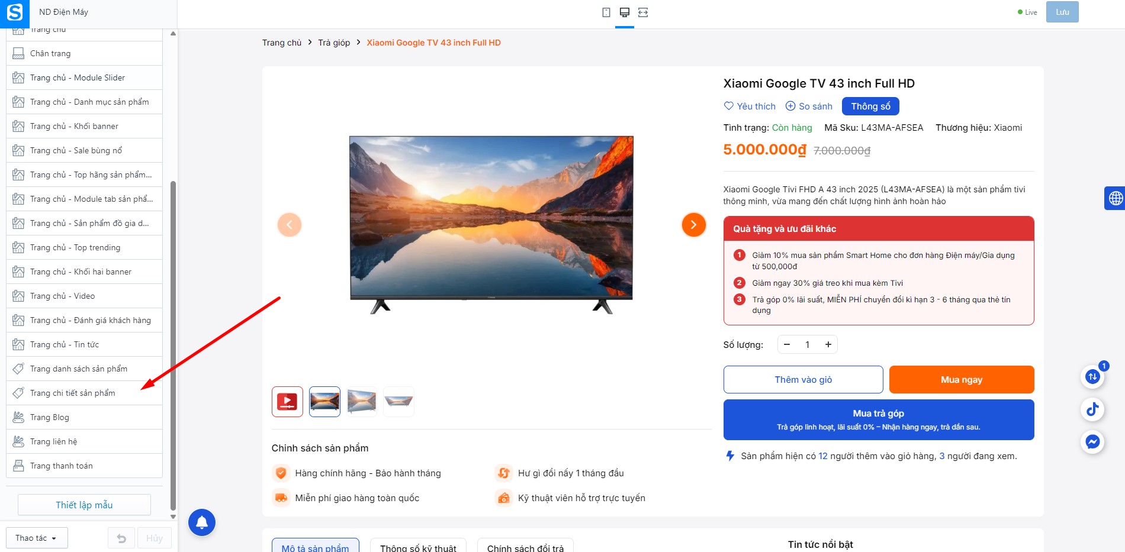Click the Mua ngay button
1125x552 pixels.
pos(962,380)
